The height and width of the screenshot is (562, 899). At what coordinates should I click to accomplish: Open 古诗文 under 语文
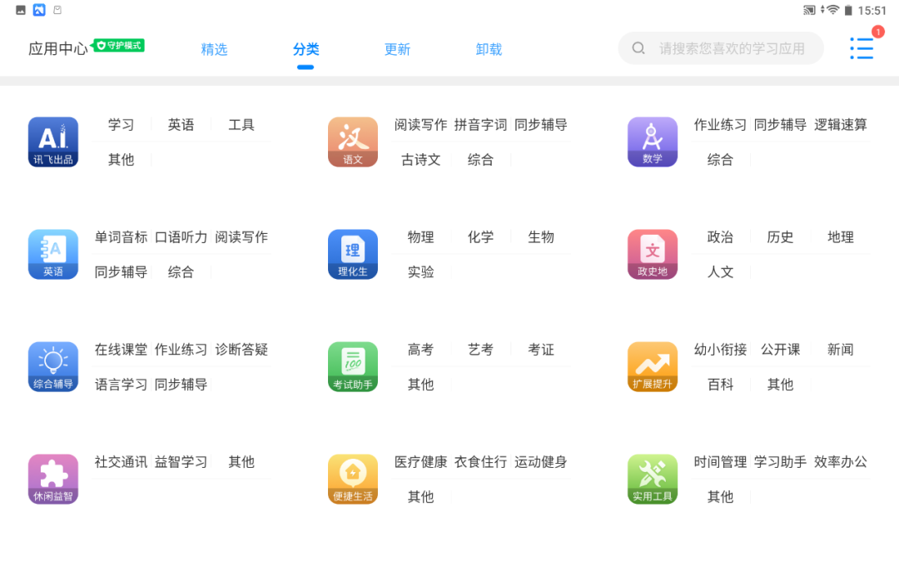421,160
